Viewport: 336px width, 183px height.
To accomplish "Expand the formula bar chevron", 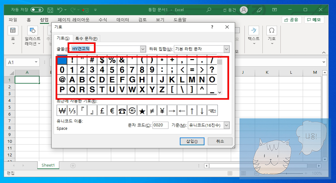I will click(x=324, y=62).
